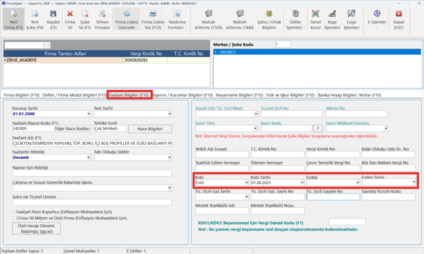Viewport: 424px width, 254px height.
Task: Open Matrah Arttırımı (7326) toolbar icon
Action: [209, 14]
